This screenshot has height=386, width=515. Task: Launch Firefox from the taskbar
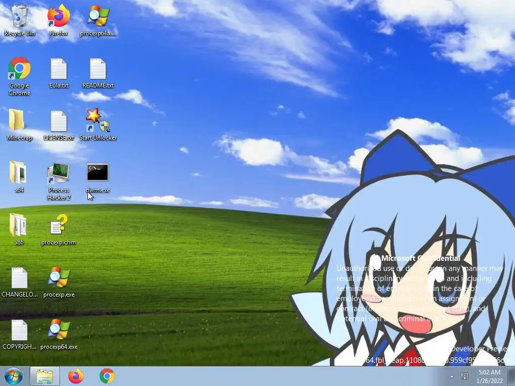(x=76, y=376)
